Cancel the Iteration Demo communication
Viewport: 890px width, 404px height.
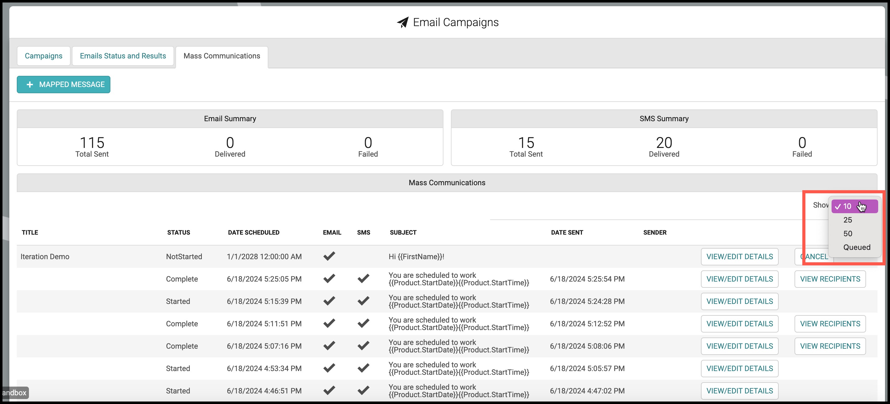(x=814, y=257)
